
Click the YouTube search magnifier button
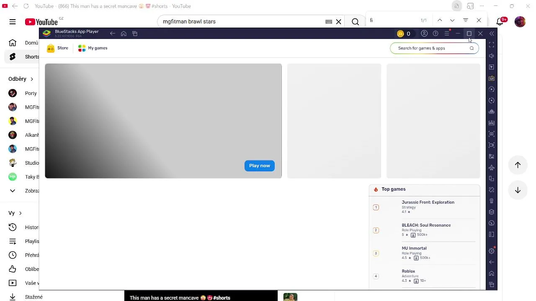[x=355, y=21]
